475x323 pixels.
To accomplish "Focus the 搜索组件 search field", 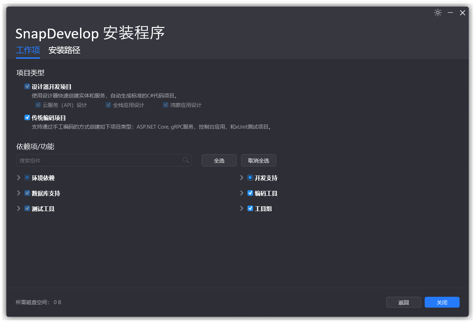I will coord(100,160).
